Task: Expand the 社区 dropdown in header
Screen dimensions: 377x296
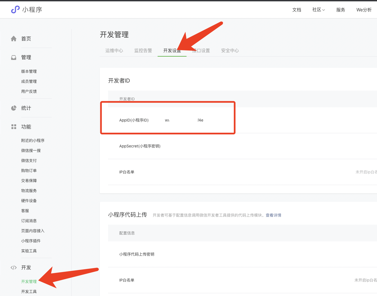Action: [319, 10]
